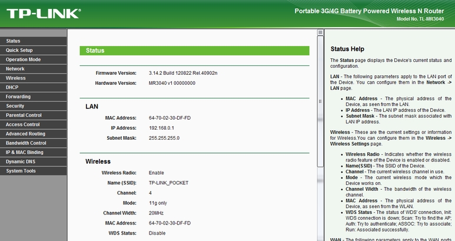The width and height of the screenshot is (455, 241).
Task: Click the Channel Width label
Action: tap(119, 213)
